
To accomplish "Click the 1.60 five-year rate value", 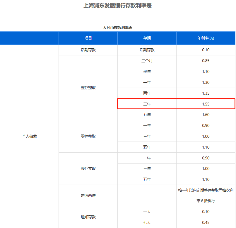I will click(x=206, y=115).
